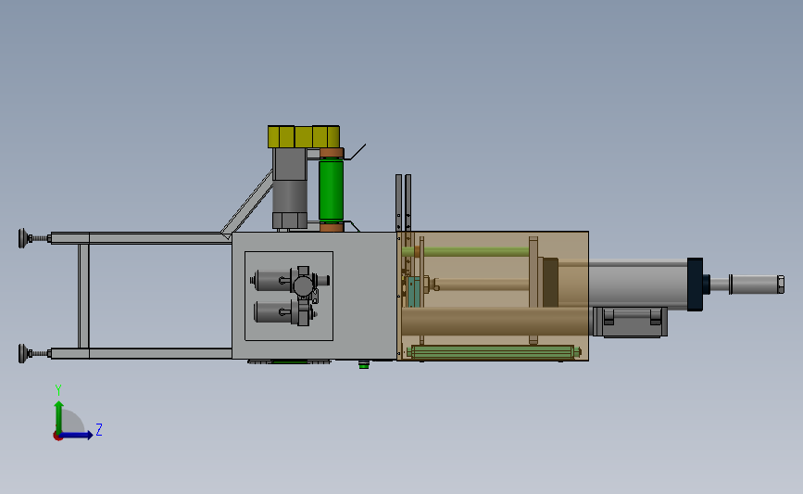
Task: Select the yellow block on top of the motor
Action: point(304,137)
